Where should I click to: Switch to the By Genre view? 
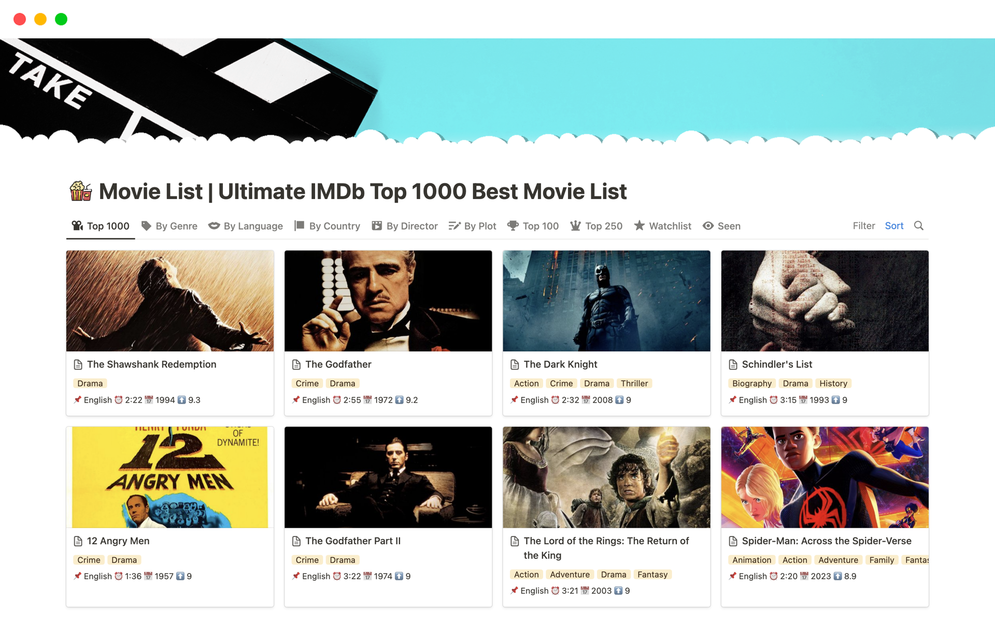(169, 226)
